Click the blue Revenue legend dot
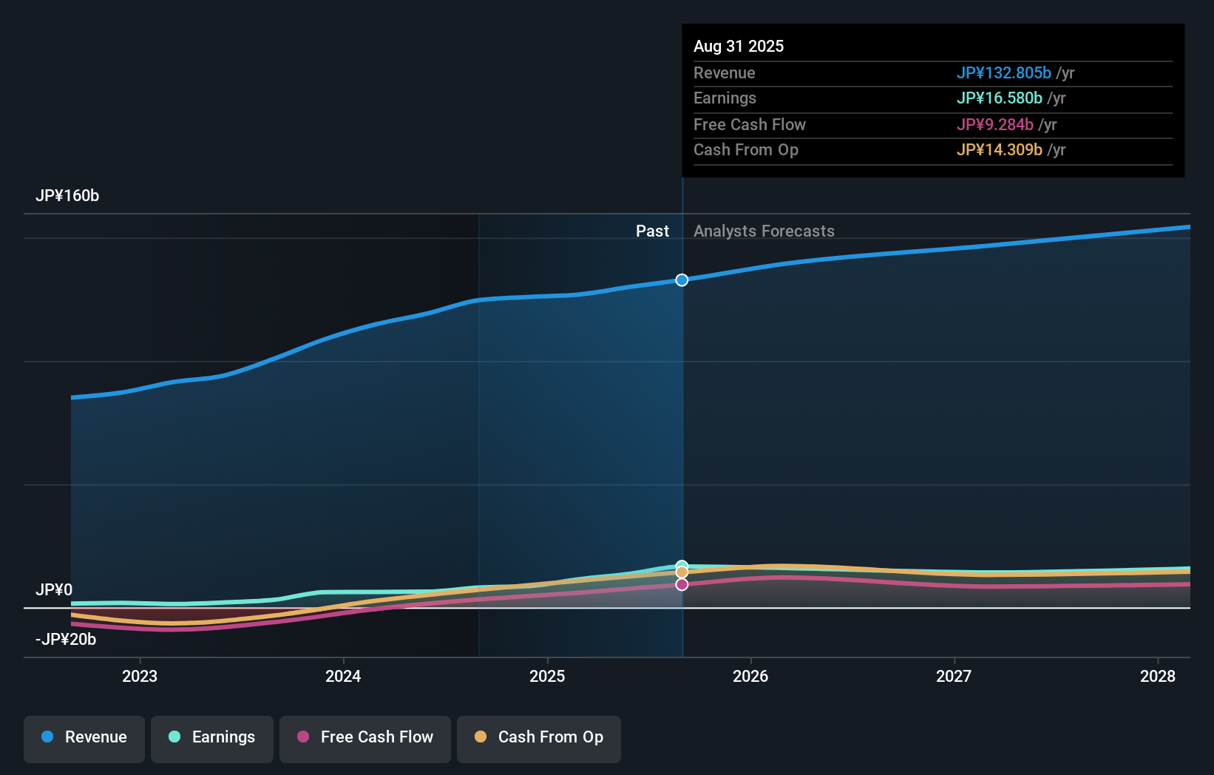The height and width of the screenshot is (775, 1214). (47, 737)
